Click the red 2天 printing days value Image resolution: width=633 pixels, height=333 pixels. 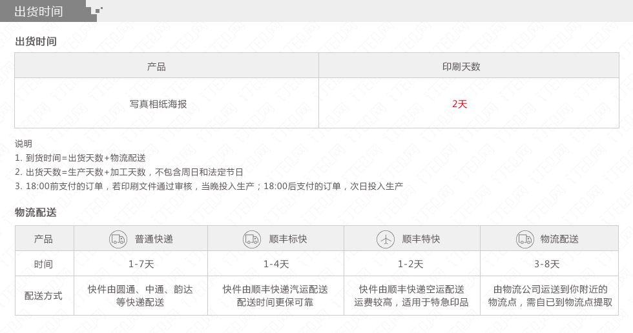point(459,104)
